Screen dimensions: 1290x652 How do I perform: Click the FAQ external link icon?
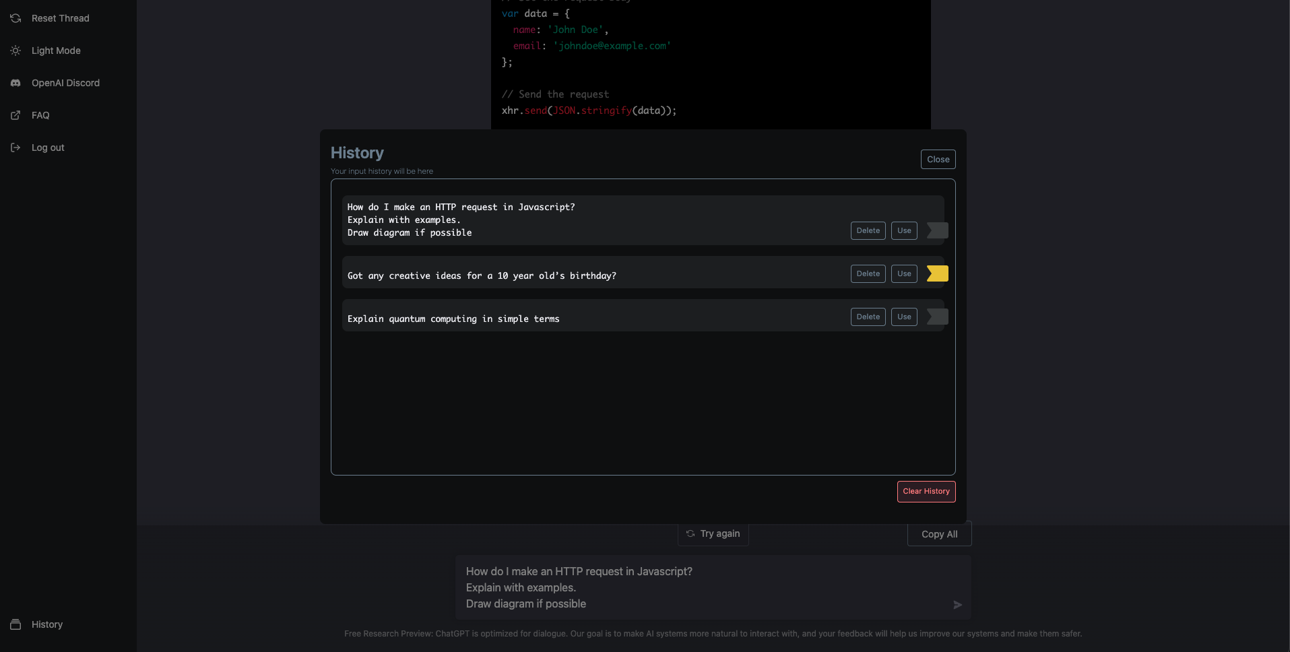click(x=15, y=115)
